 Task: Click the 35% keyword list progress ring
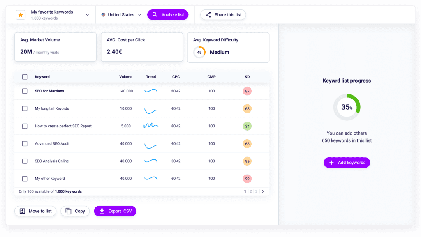coord(347,107)
